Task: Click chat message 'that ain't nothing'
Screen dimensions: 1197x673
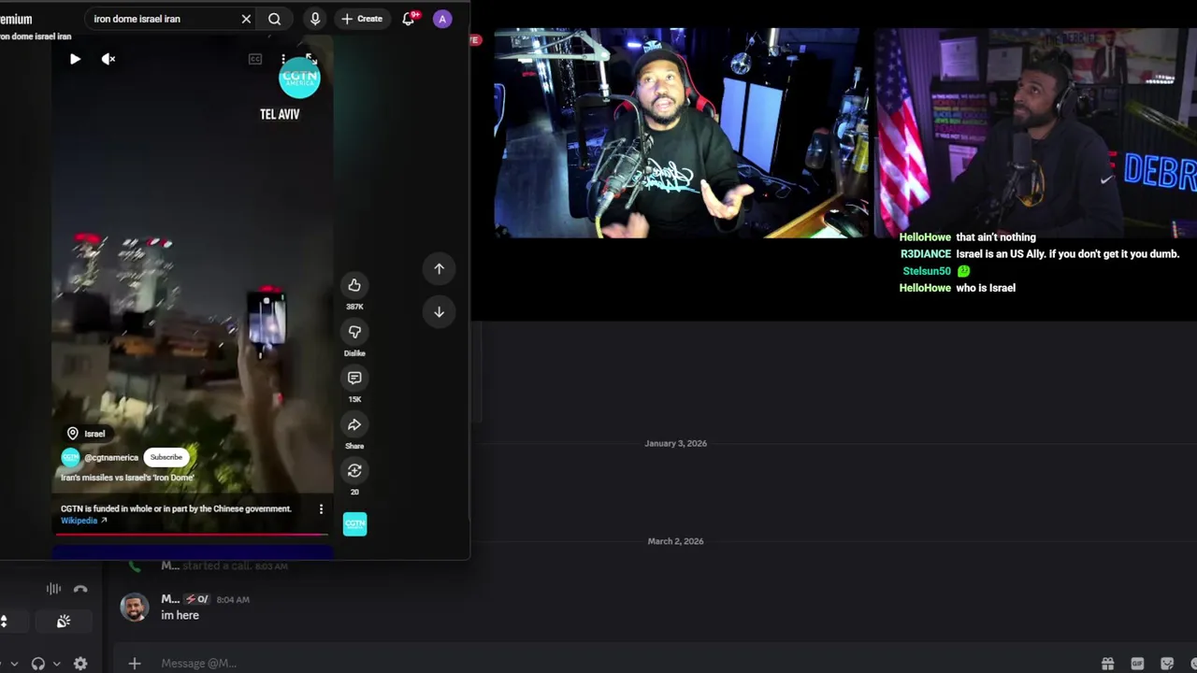Action: click(996, 237)
